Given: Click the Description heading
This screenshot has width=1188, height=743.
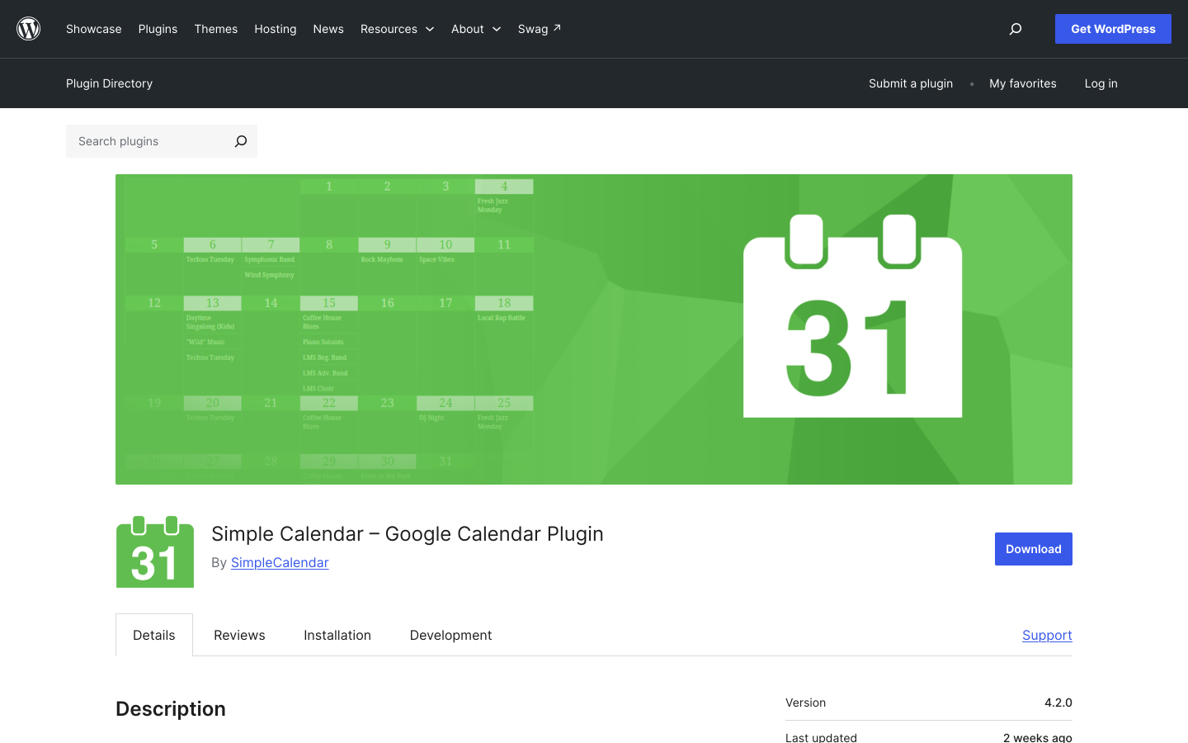Looking at the screenshot, I should click(x=171, y=709).
